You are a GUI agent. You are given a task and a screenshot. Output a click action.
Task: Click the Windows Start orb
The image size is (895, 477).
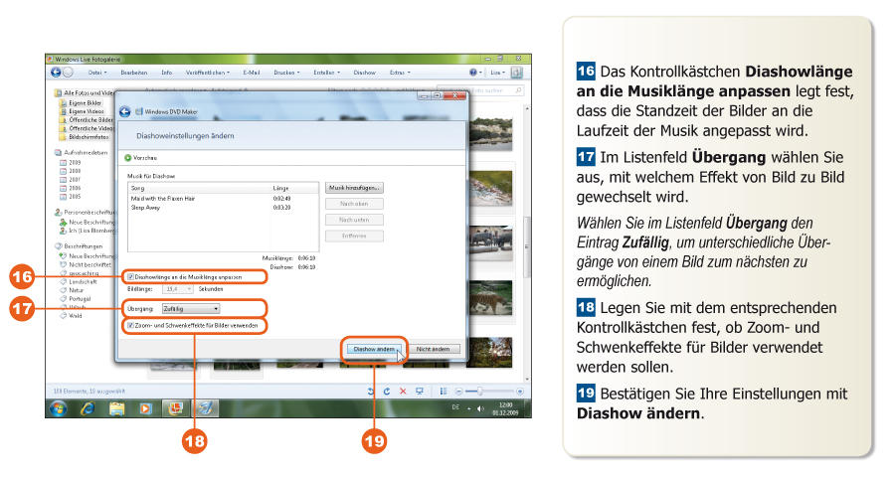[58, 407]
